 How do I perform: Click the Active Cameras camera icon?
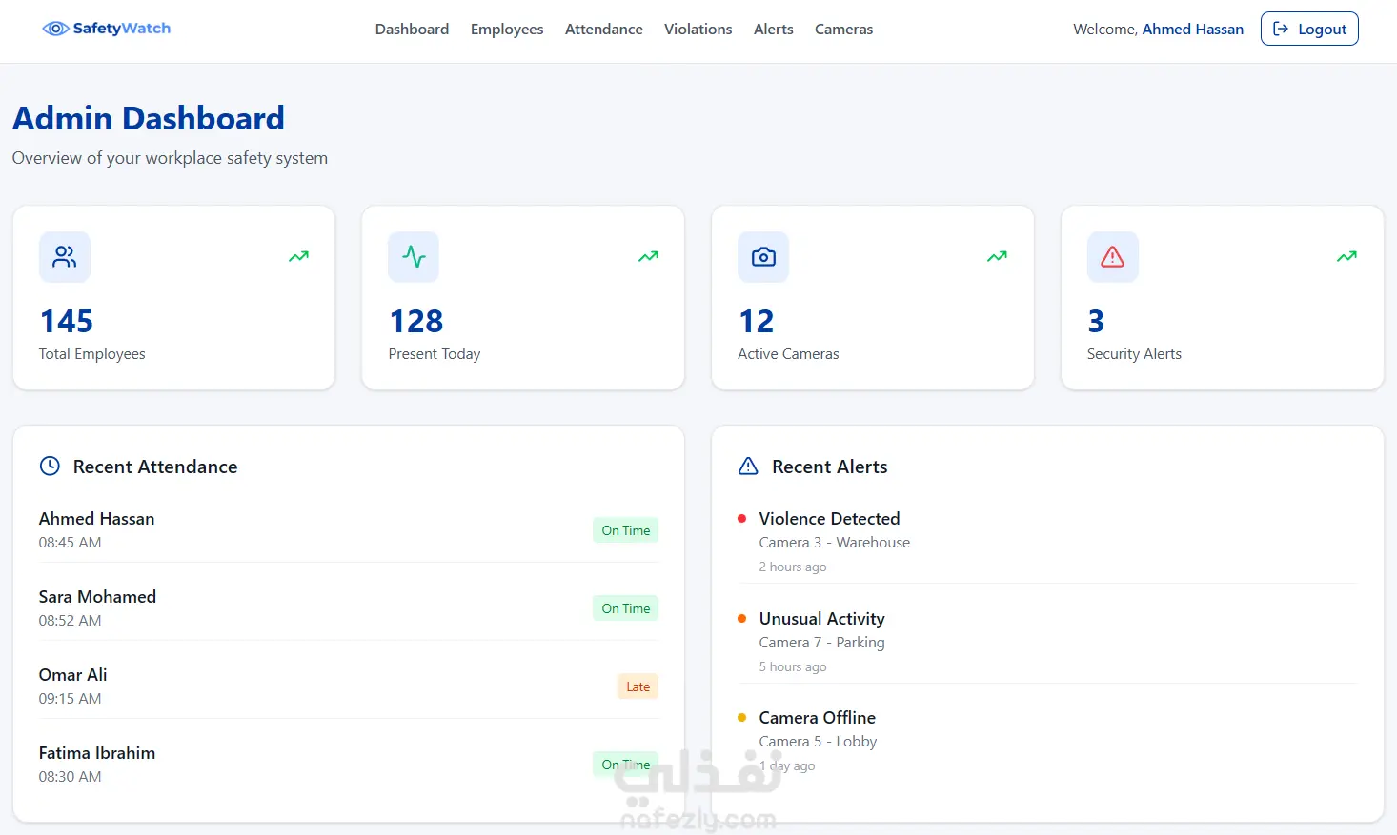[763, 257]
